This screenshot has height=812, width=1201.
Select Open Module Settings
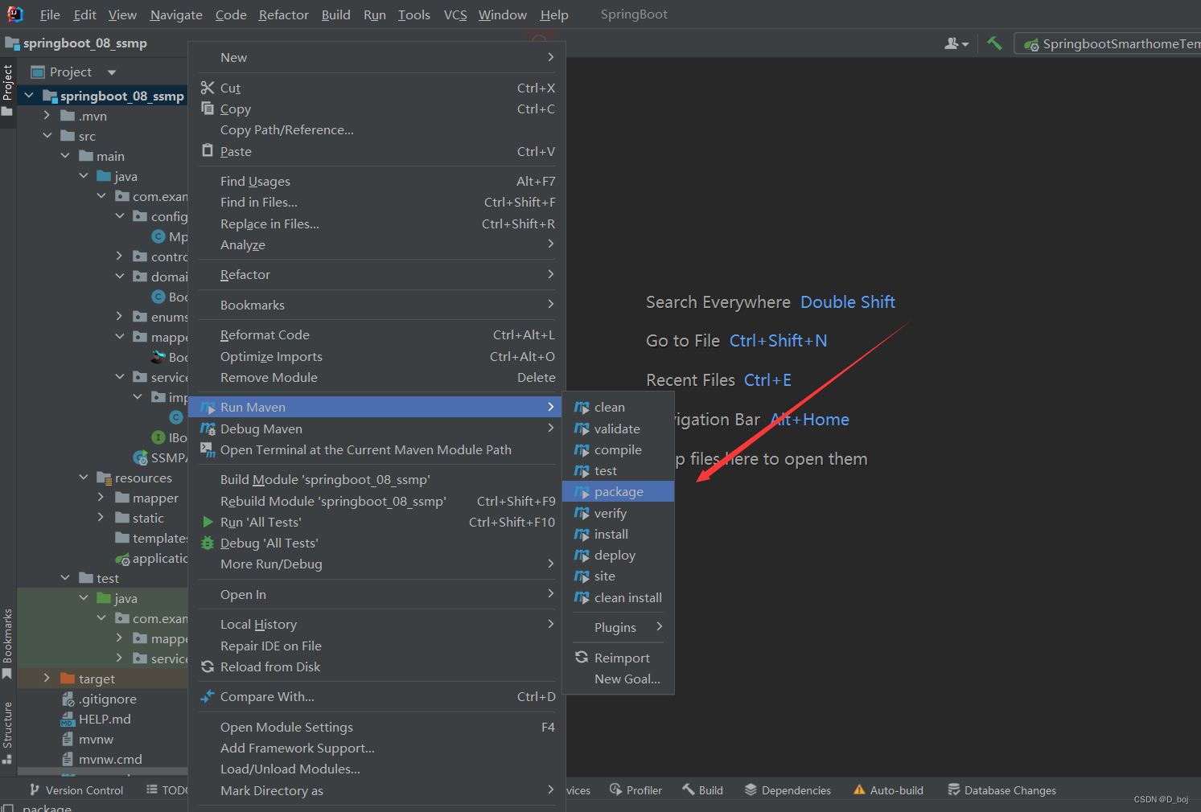[x=376, y=728]
